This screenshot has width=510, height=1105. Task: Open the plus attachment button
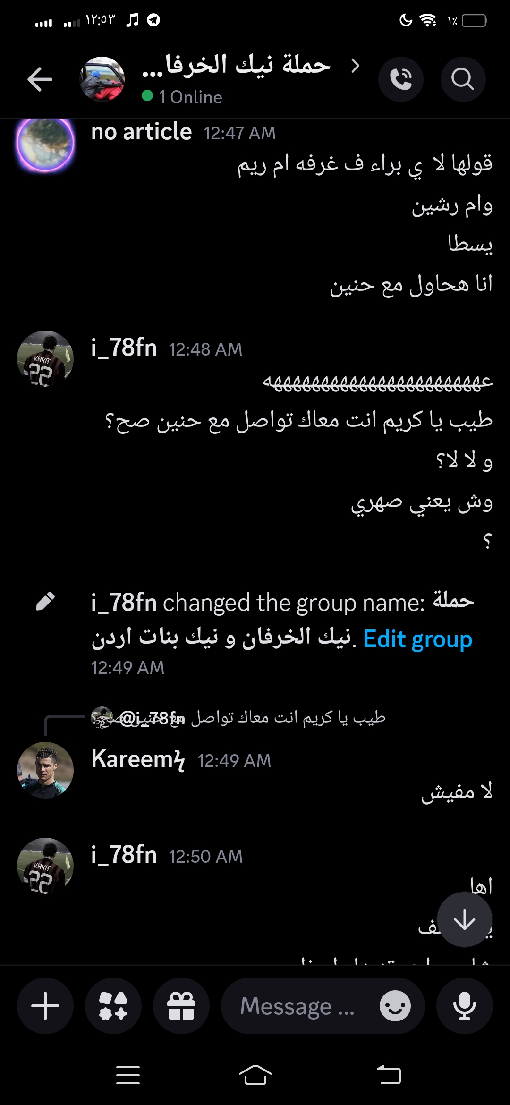pos(45,1006)
